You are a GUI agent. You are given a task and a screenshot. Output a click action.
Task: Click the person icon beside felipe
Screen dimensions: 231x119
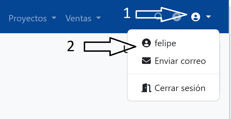(x=146, y=43)
